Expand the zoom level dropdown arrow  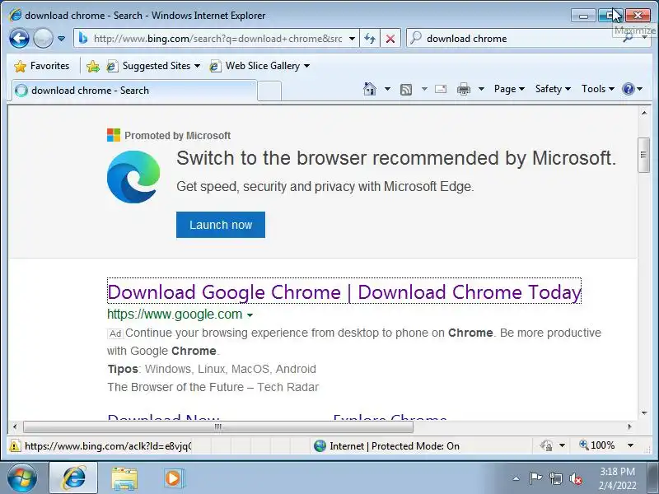click(630, 445)
